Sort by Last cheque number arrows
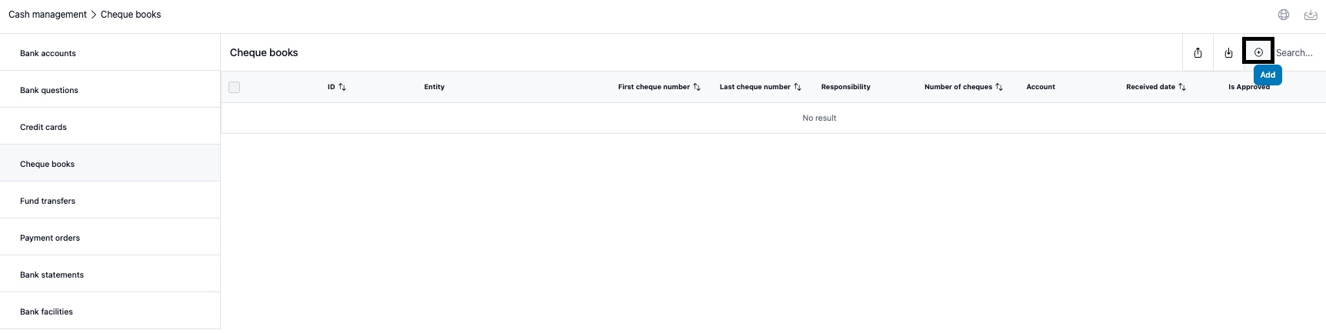Viewport: 1326px width, 333px height. coord(798,87)
